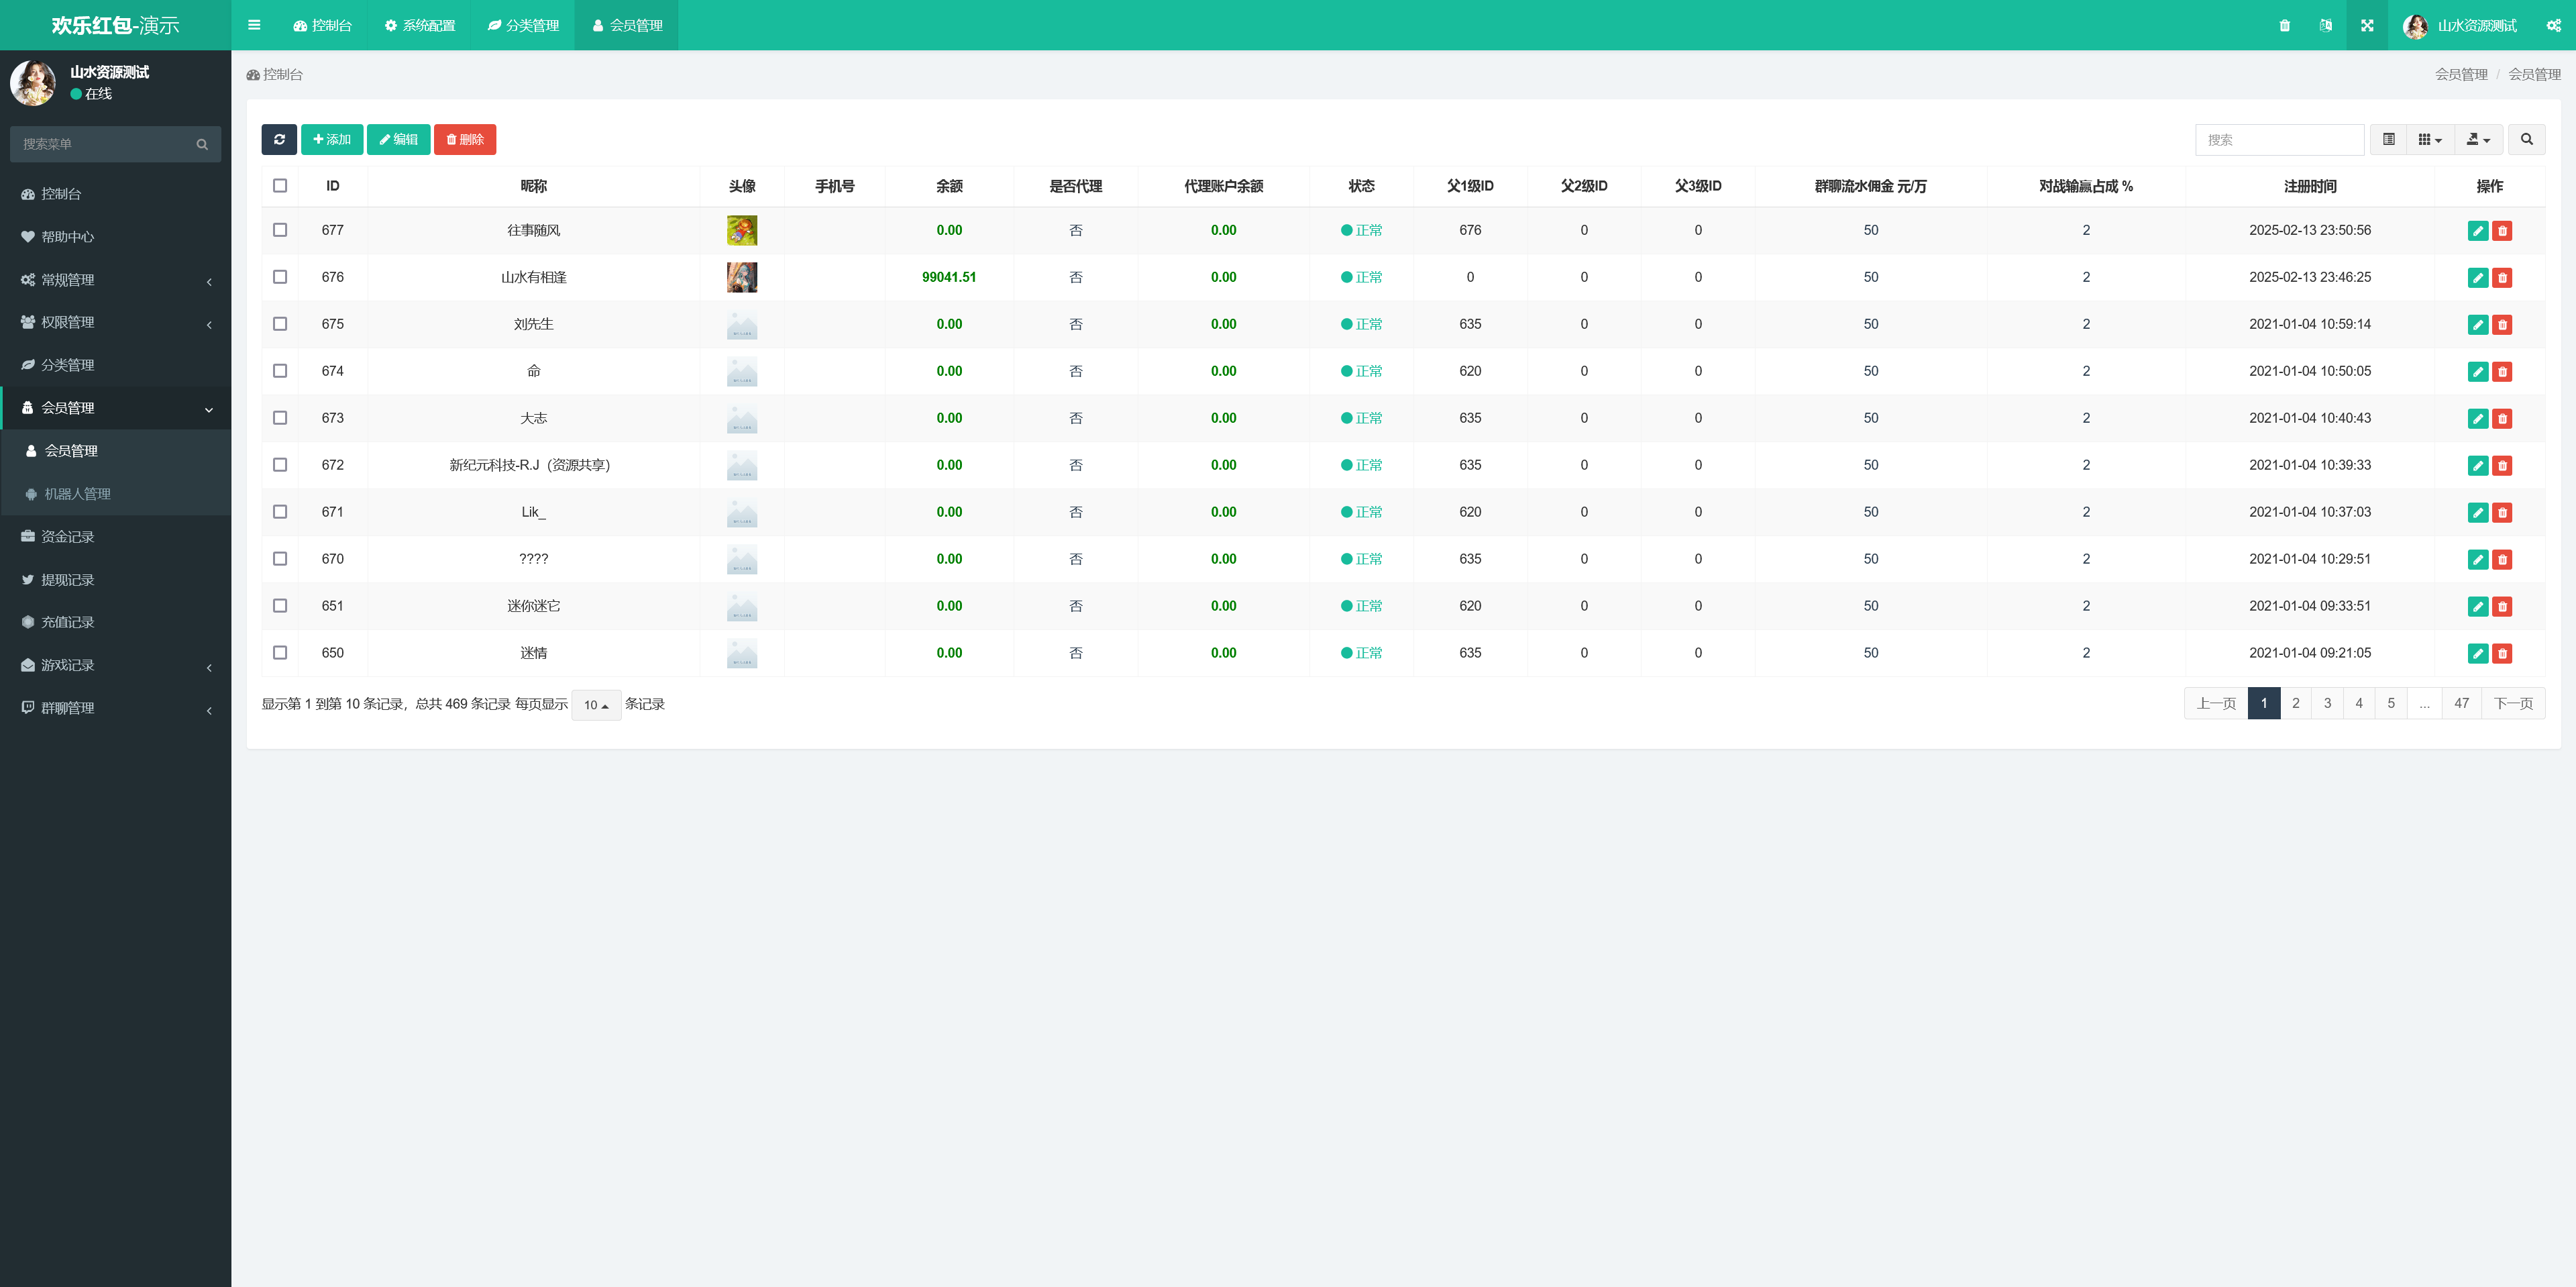Viewport: 2576px width, 1287px height.
Task: Click the table search magnifier icon
Action: (2526, 139)
